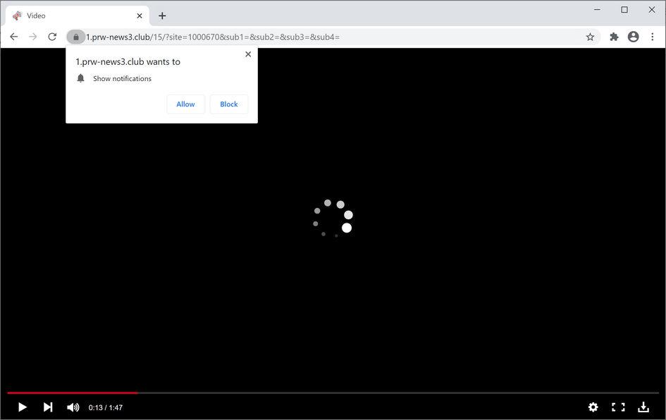Open a new browser tab
Screen dimensions: 666x420
pos(162,15)
